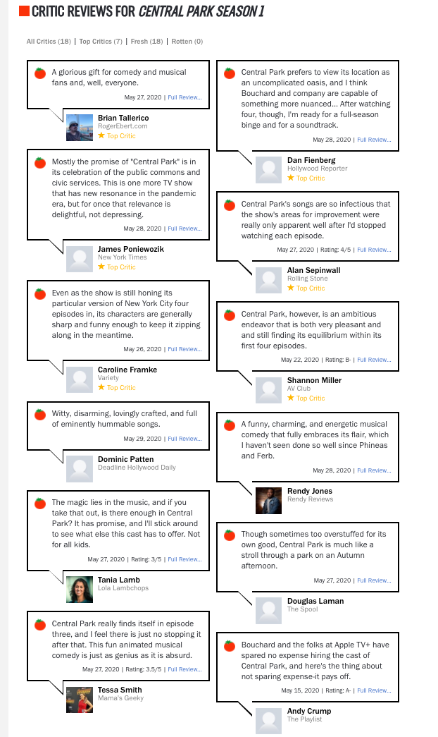Open Full Review link of Douglas Laman's review
The image size is (438, 737).
coord(374,580)
